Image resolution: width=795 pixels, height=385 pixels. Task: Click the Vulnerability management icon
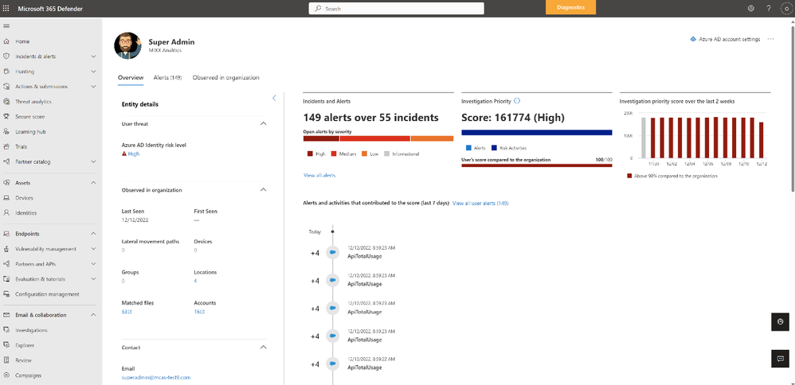6,249
